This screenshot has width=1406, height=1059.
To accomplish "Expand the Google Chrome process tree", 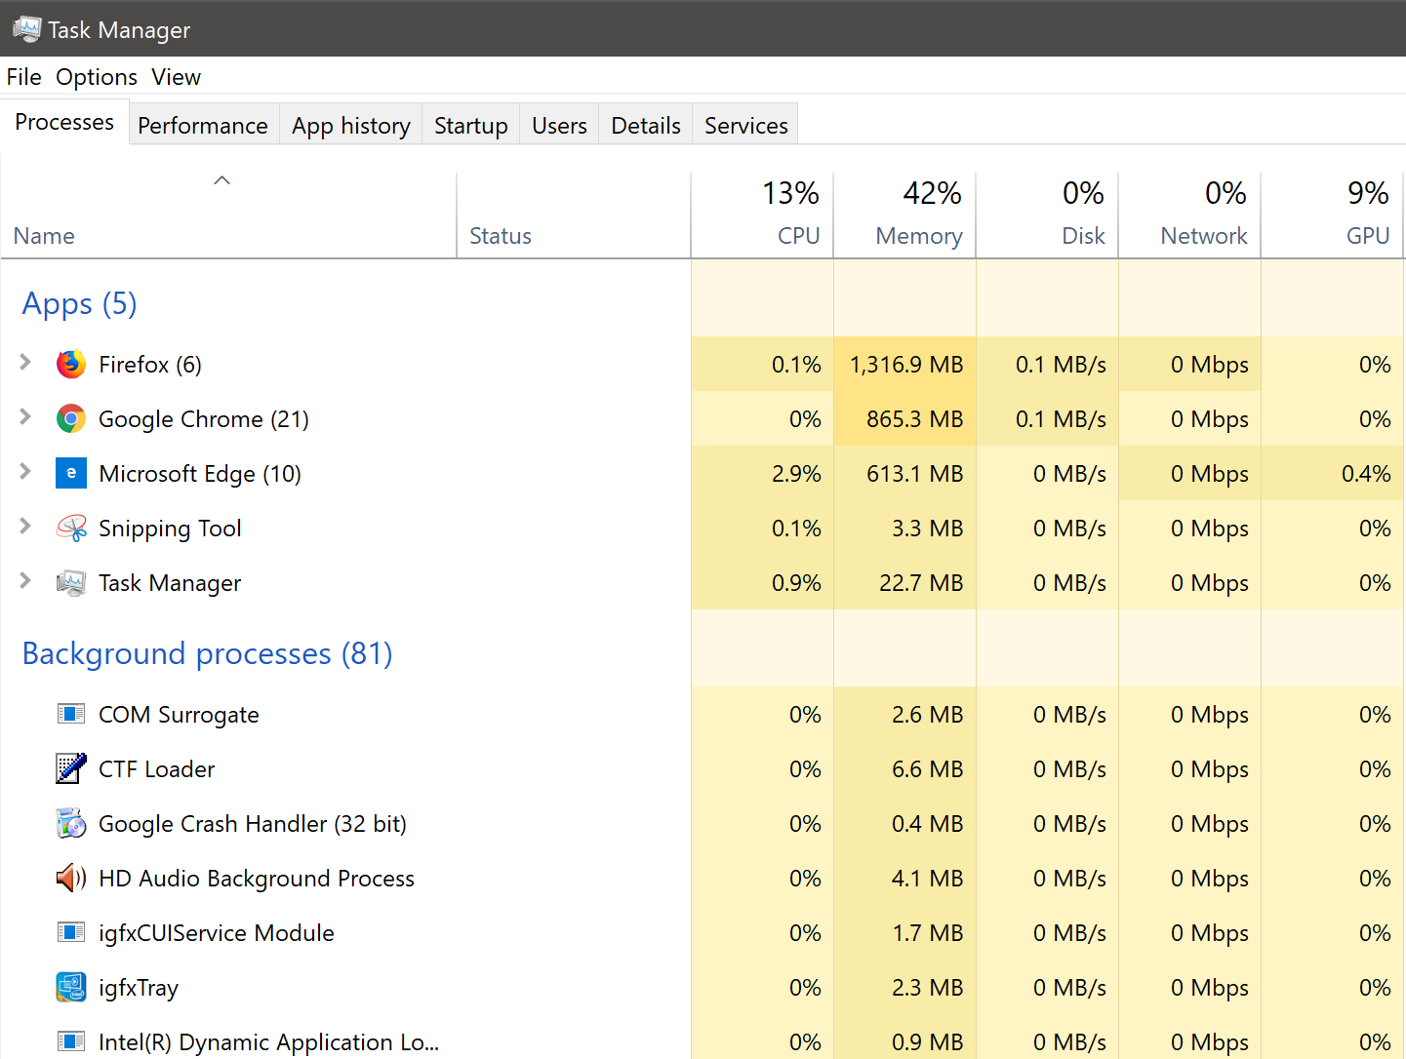I will click(x=25, y=417).
